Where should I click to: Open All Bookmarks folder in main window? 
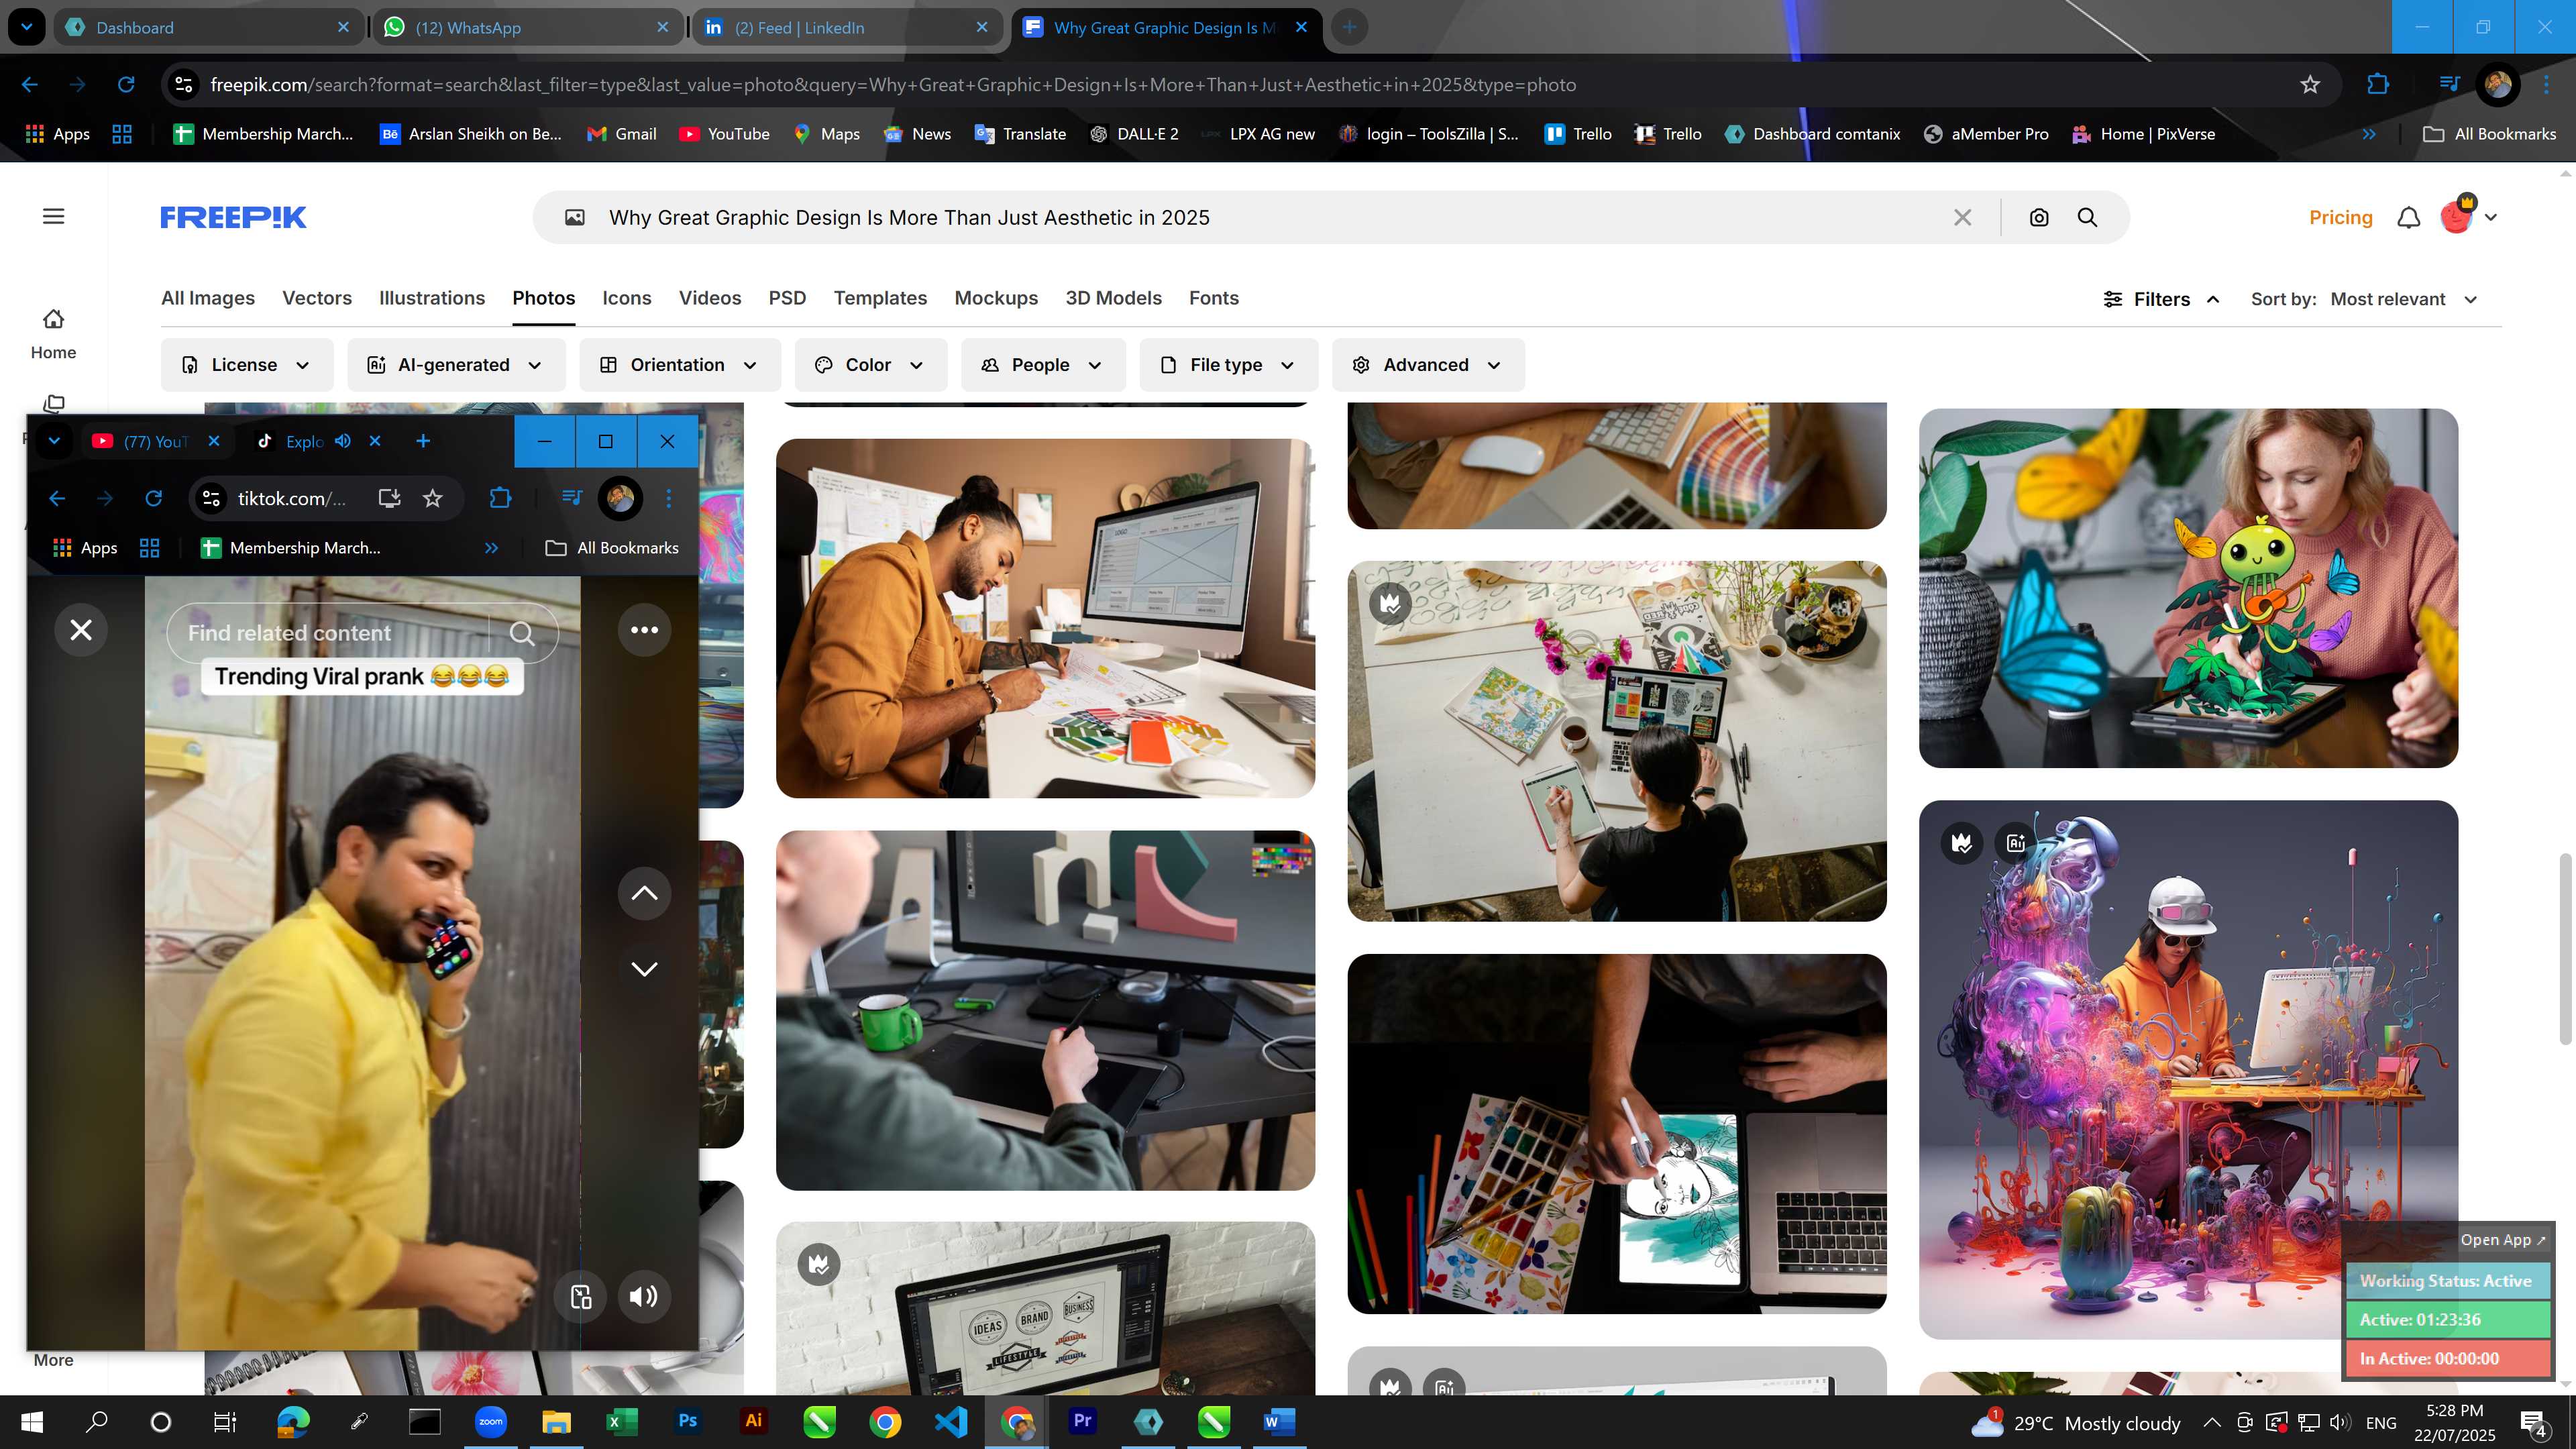2489,134
